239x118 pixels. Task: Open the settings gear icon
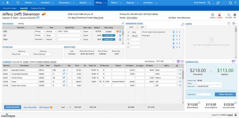(x=230, y=3)
